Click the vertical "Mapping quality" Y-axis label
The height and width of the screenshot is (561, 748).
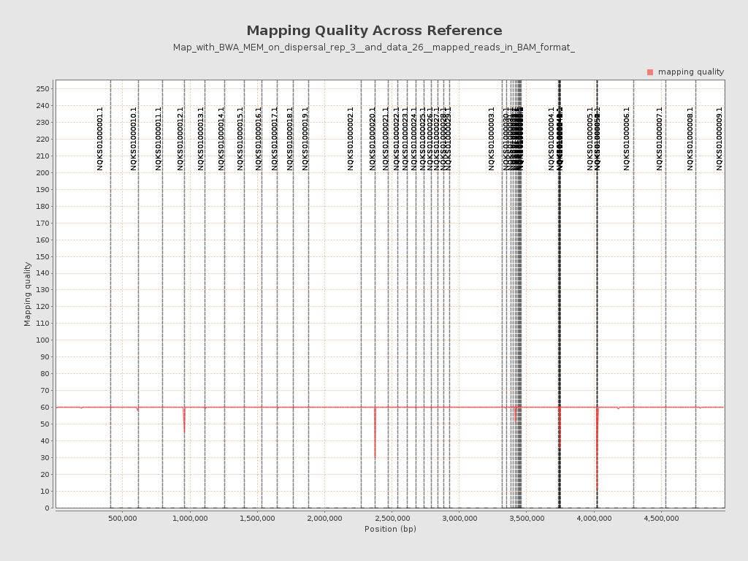[x=28, y=295]
